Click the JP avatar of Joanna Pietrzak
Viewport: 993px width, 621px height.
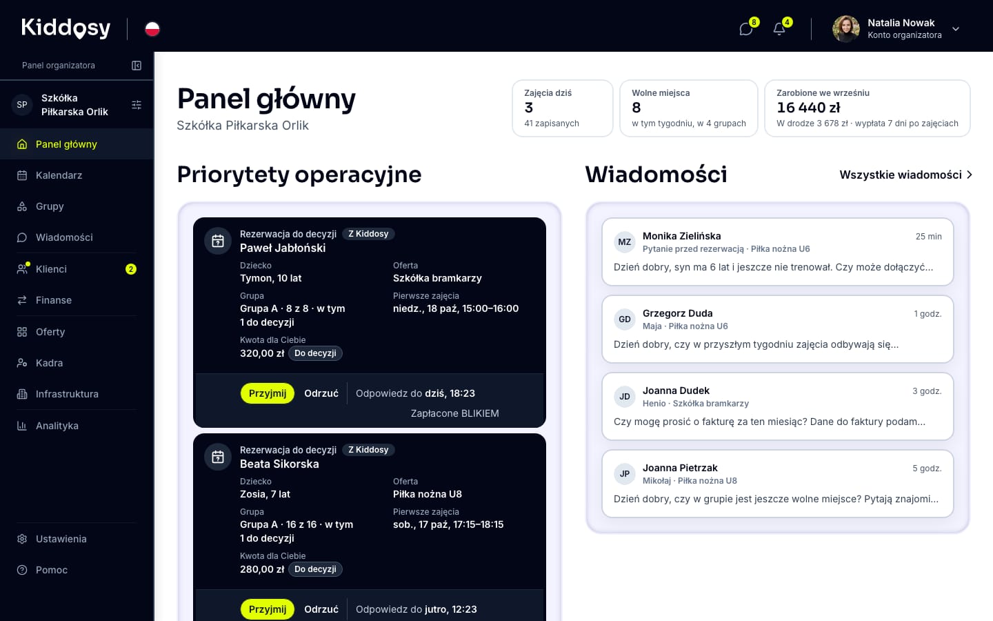pyautogui.click(x=625, y=474)
